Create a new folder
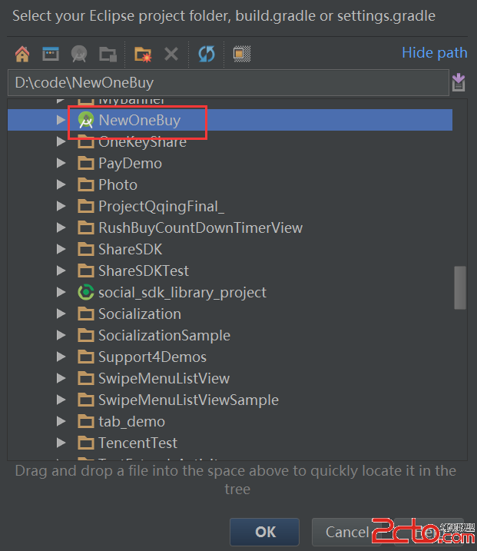477x551 pixels. tap(143, 54)
